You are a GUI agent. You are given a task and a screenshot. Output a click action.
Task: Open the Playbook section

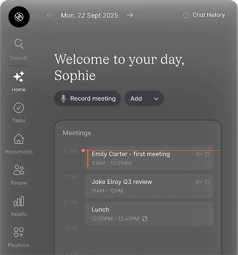19,237
